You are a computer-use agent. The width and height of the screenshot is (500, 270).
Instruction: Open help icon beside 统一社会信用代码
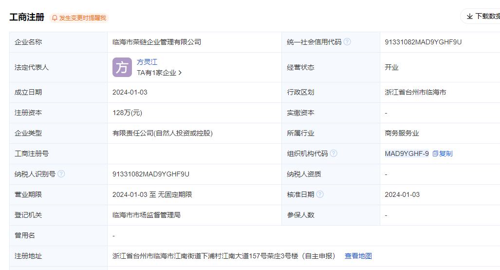click(x=347, y=42)
